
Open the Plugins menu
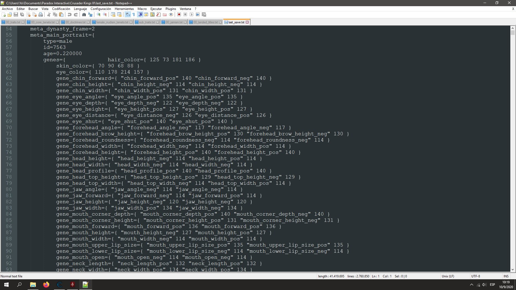(171, 9)
